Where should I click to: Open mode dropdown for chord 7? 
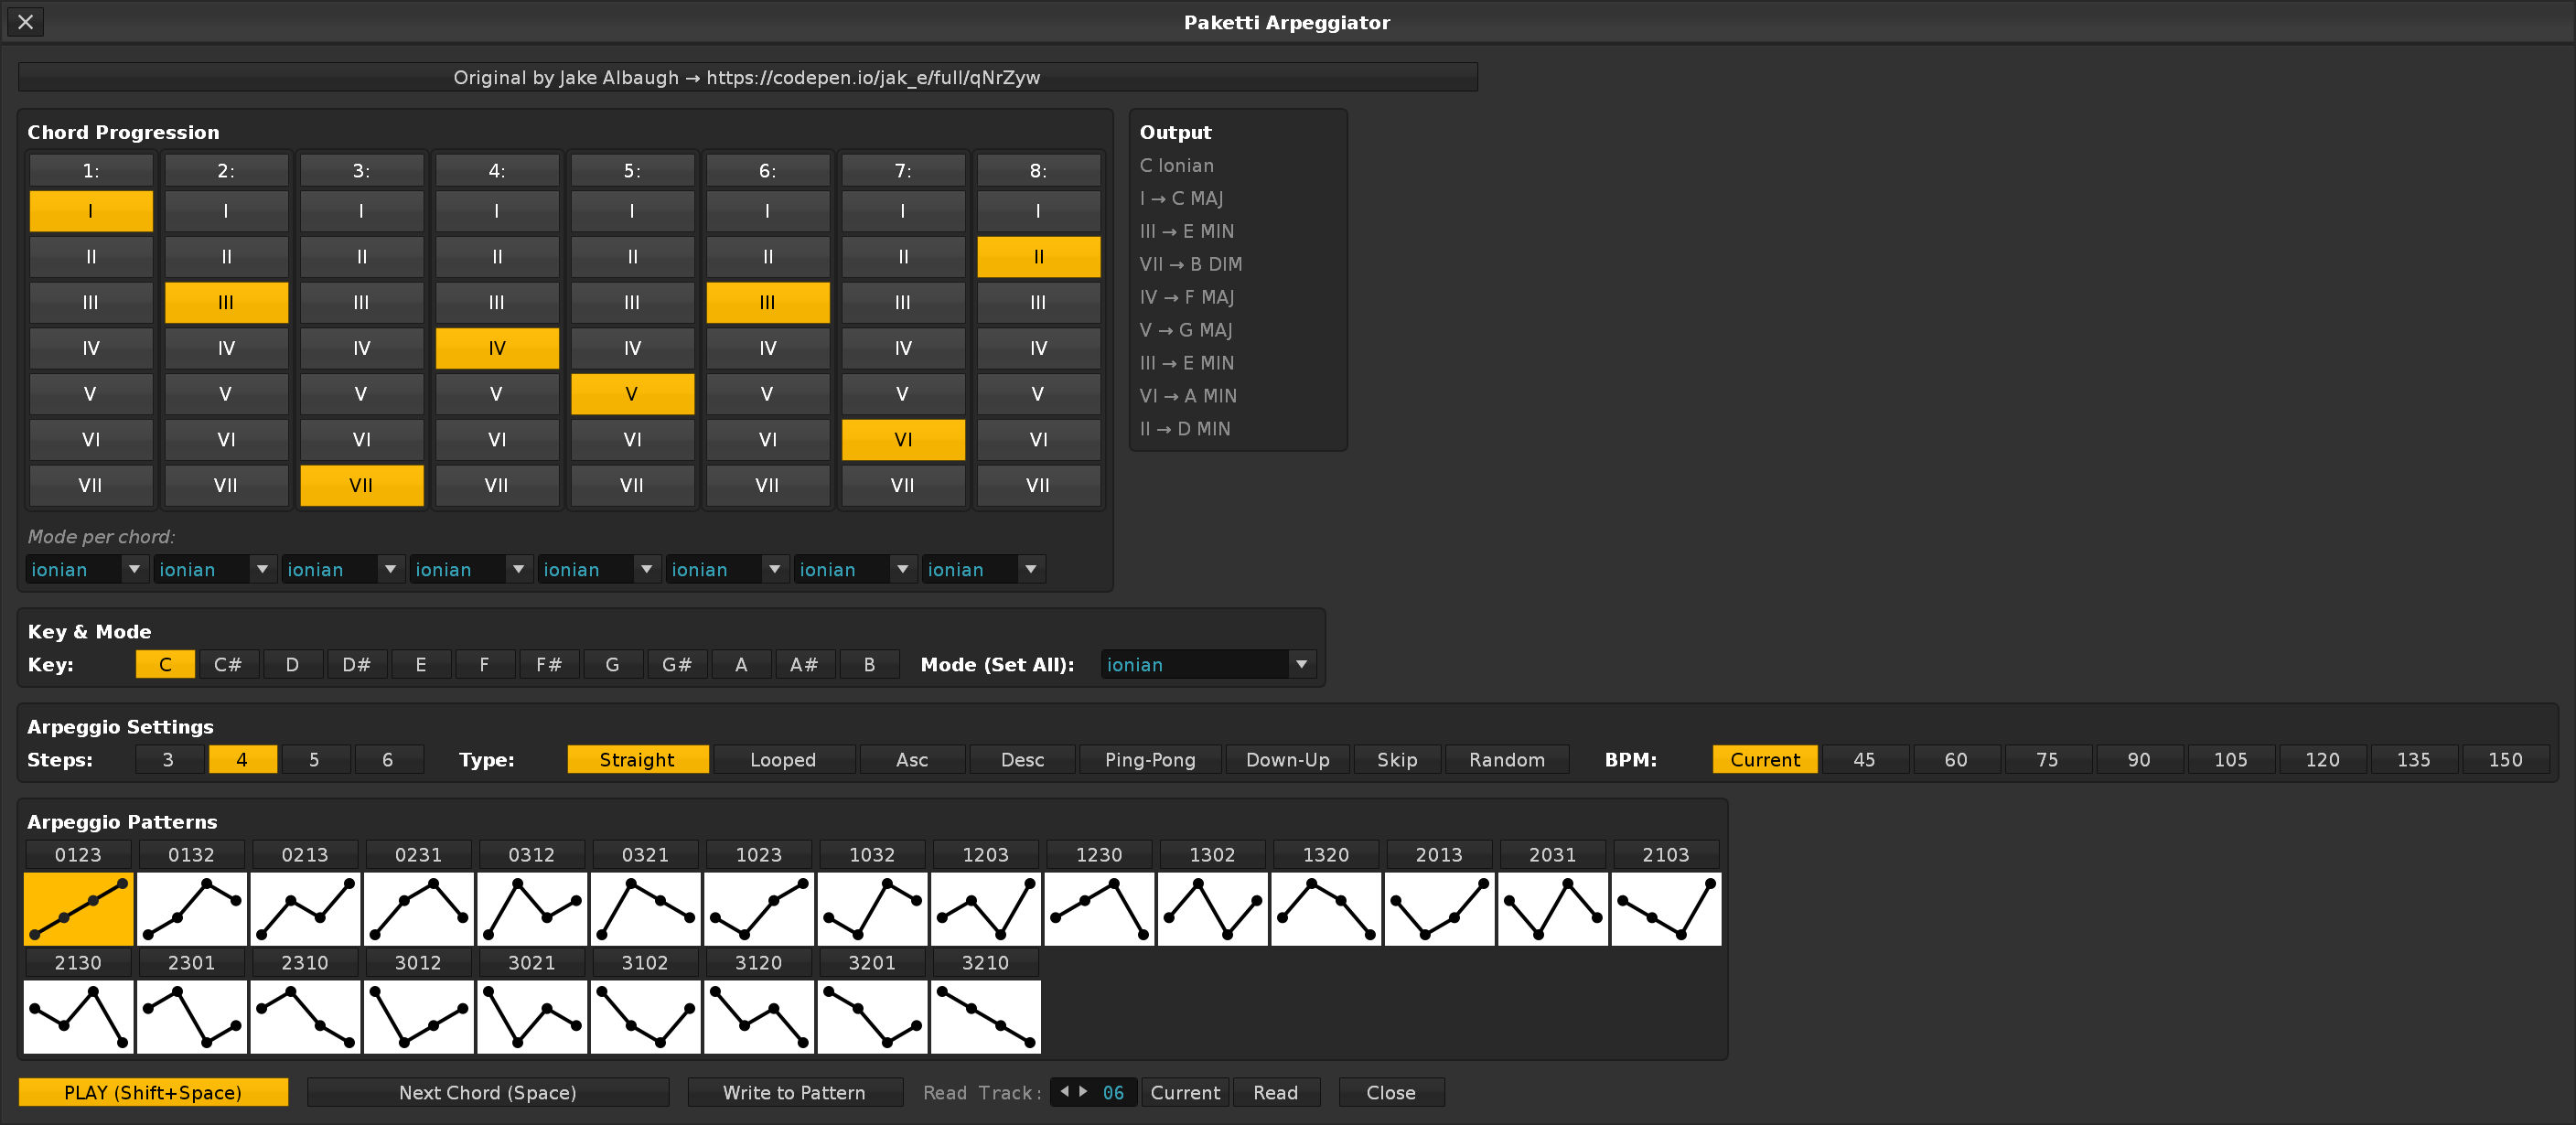pyautogui.click(x=856, y=569)
